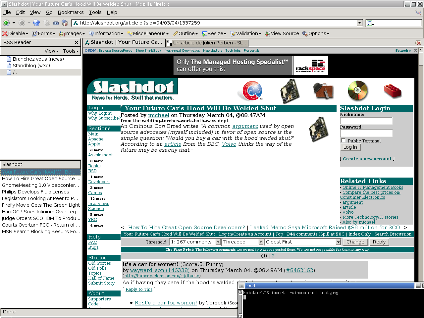Open the Back history dropdown arrow

click(14, 23)
